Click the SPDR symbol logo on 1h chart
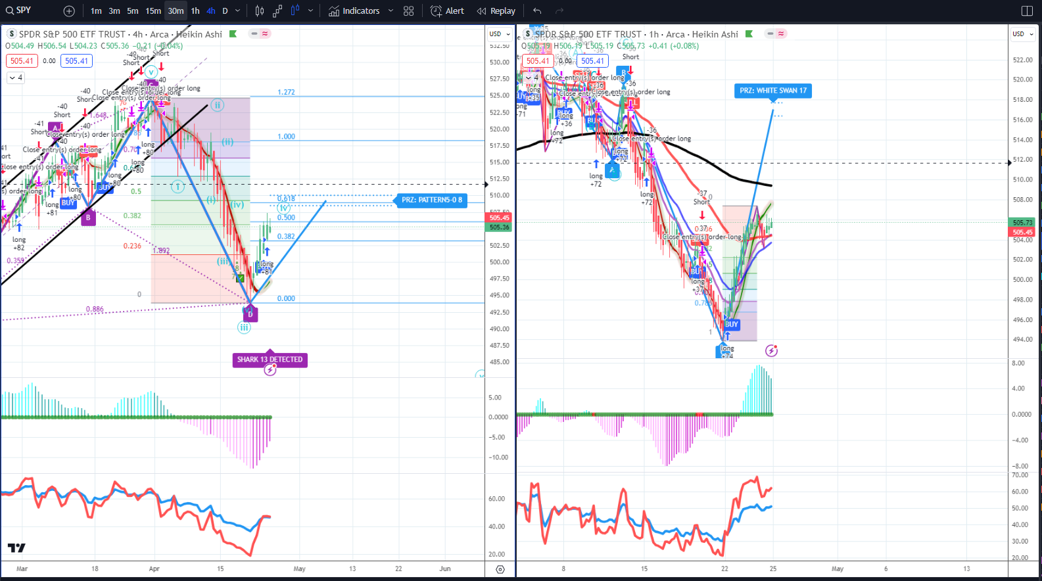1042x581 pixels. pos(528,34)
